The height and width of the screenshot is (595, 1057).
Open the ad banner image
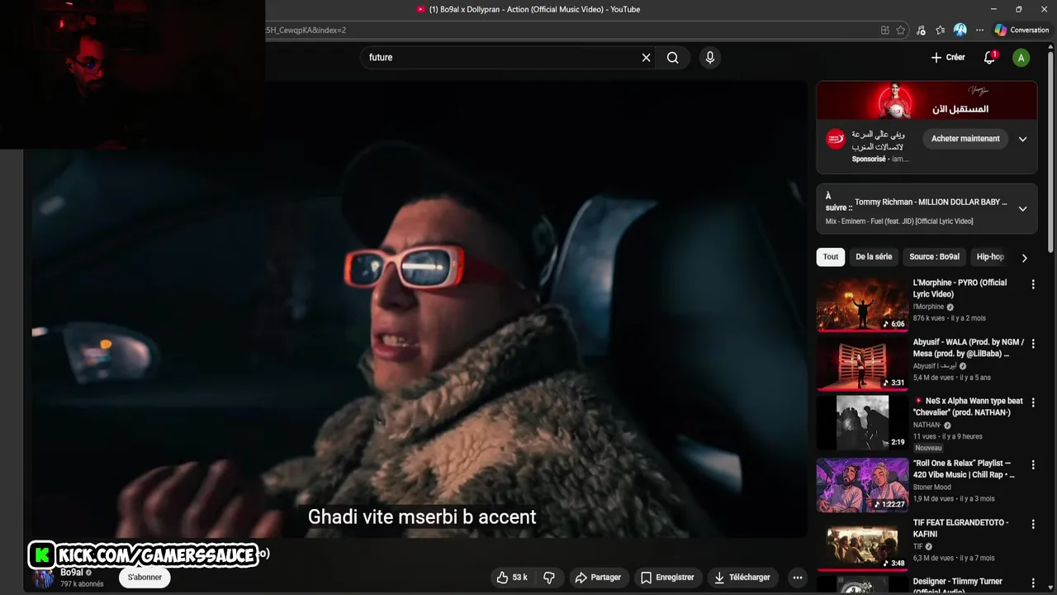tap(927, 101)
